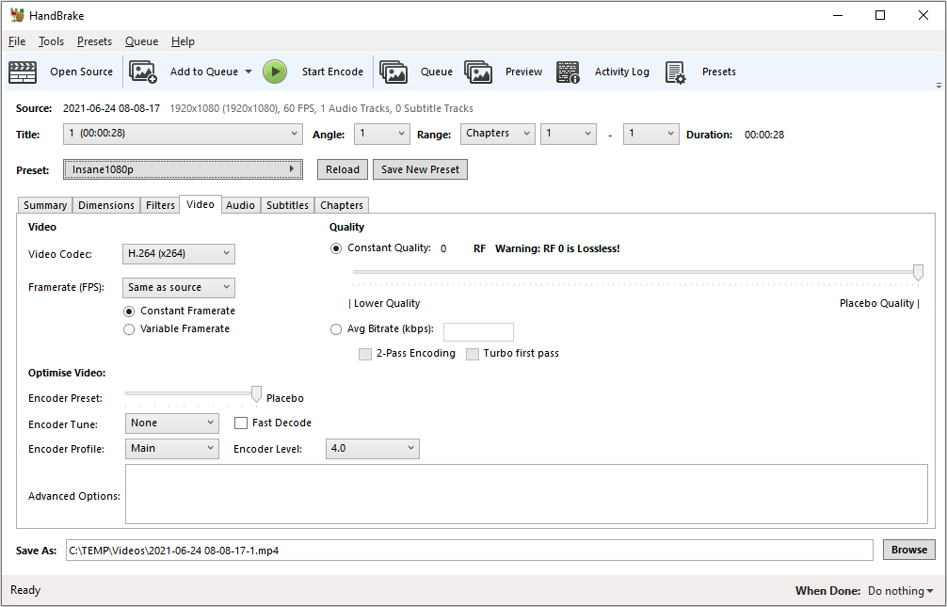
Task: Open the Range type Chapters dropdown
Action: click(x=498, y=134)
